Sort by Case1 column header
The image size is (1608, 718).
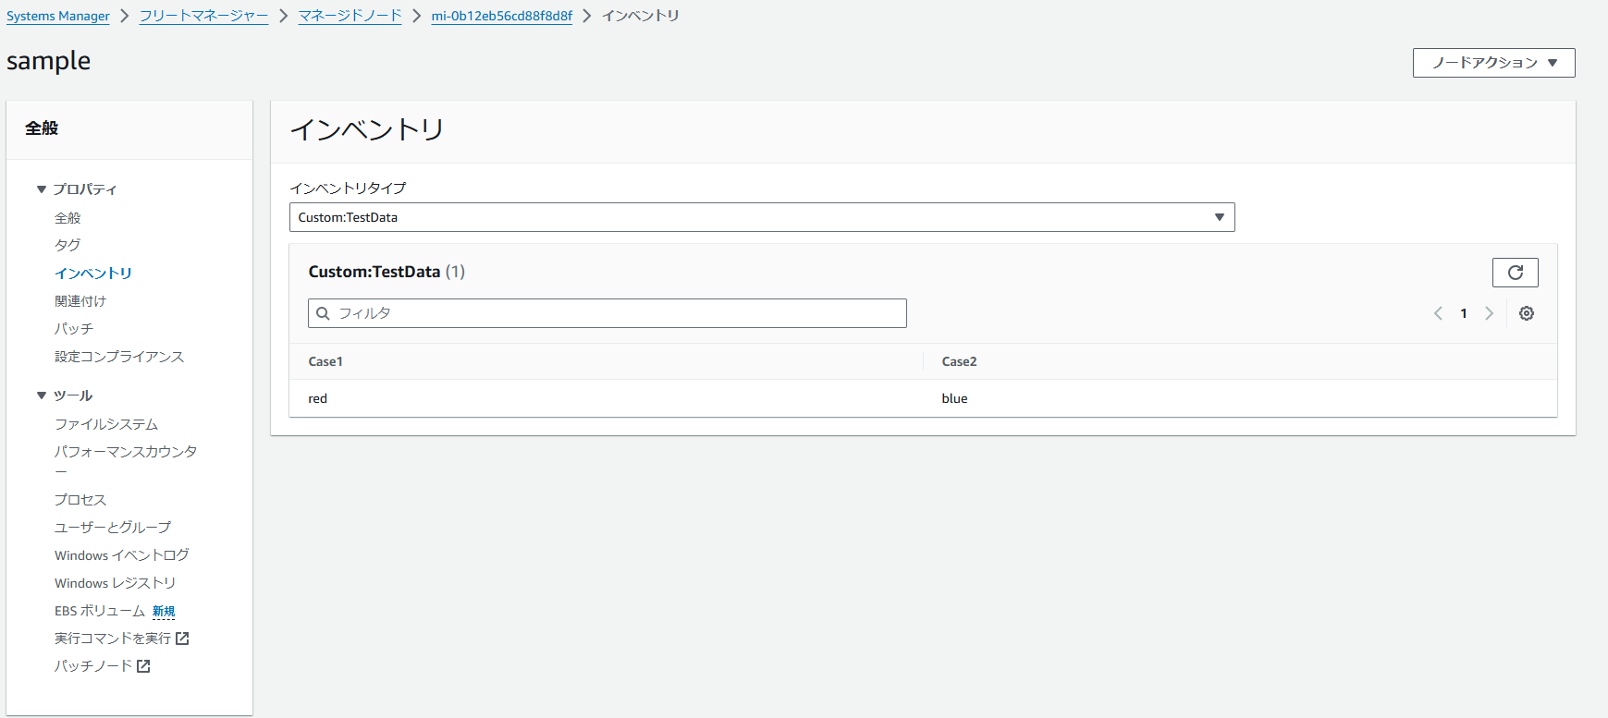(x=325, y=361)
